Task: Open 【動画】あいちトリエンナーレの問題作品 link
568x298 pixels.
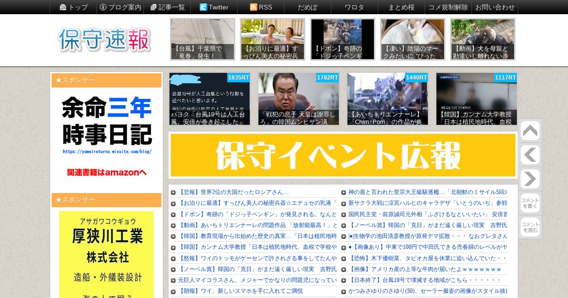Action: coord(257,225)
